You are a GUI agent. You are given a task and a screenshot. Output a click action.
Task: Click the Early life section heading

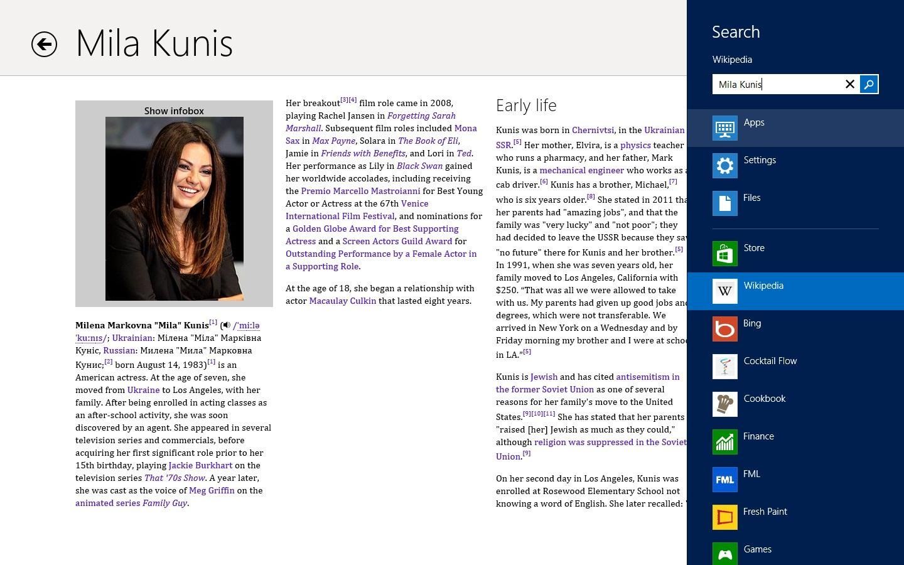click(x=526, y=105)
